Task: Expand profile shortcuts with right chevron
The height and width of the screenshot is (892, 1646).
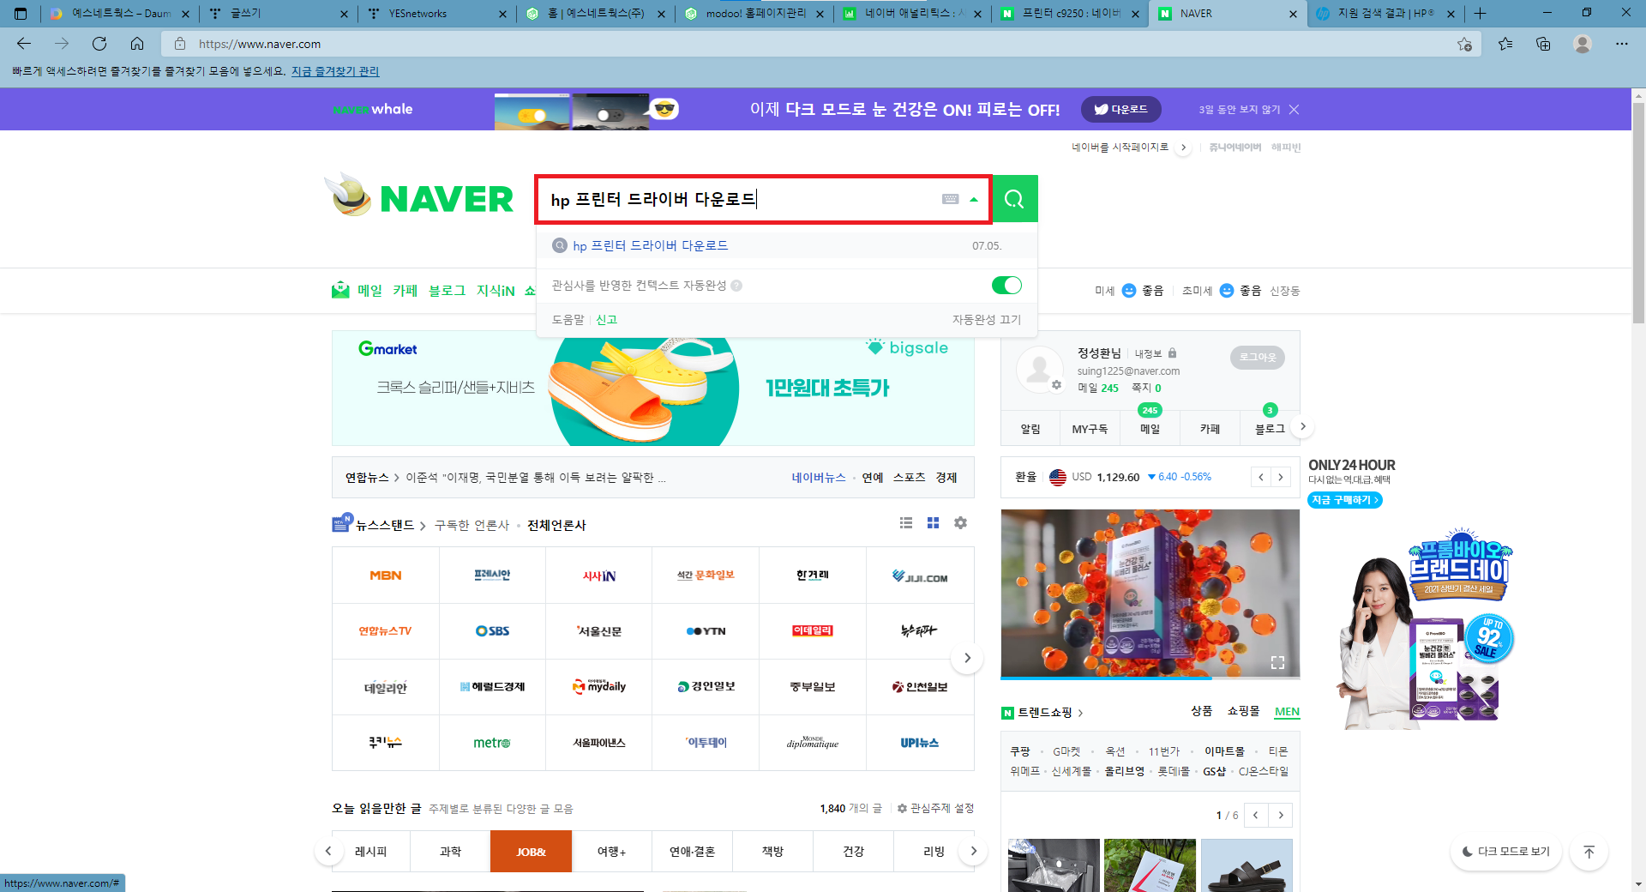Action: coord(1303,426)
